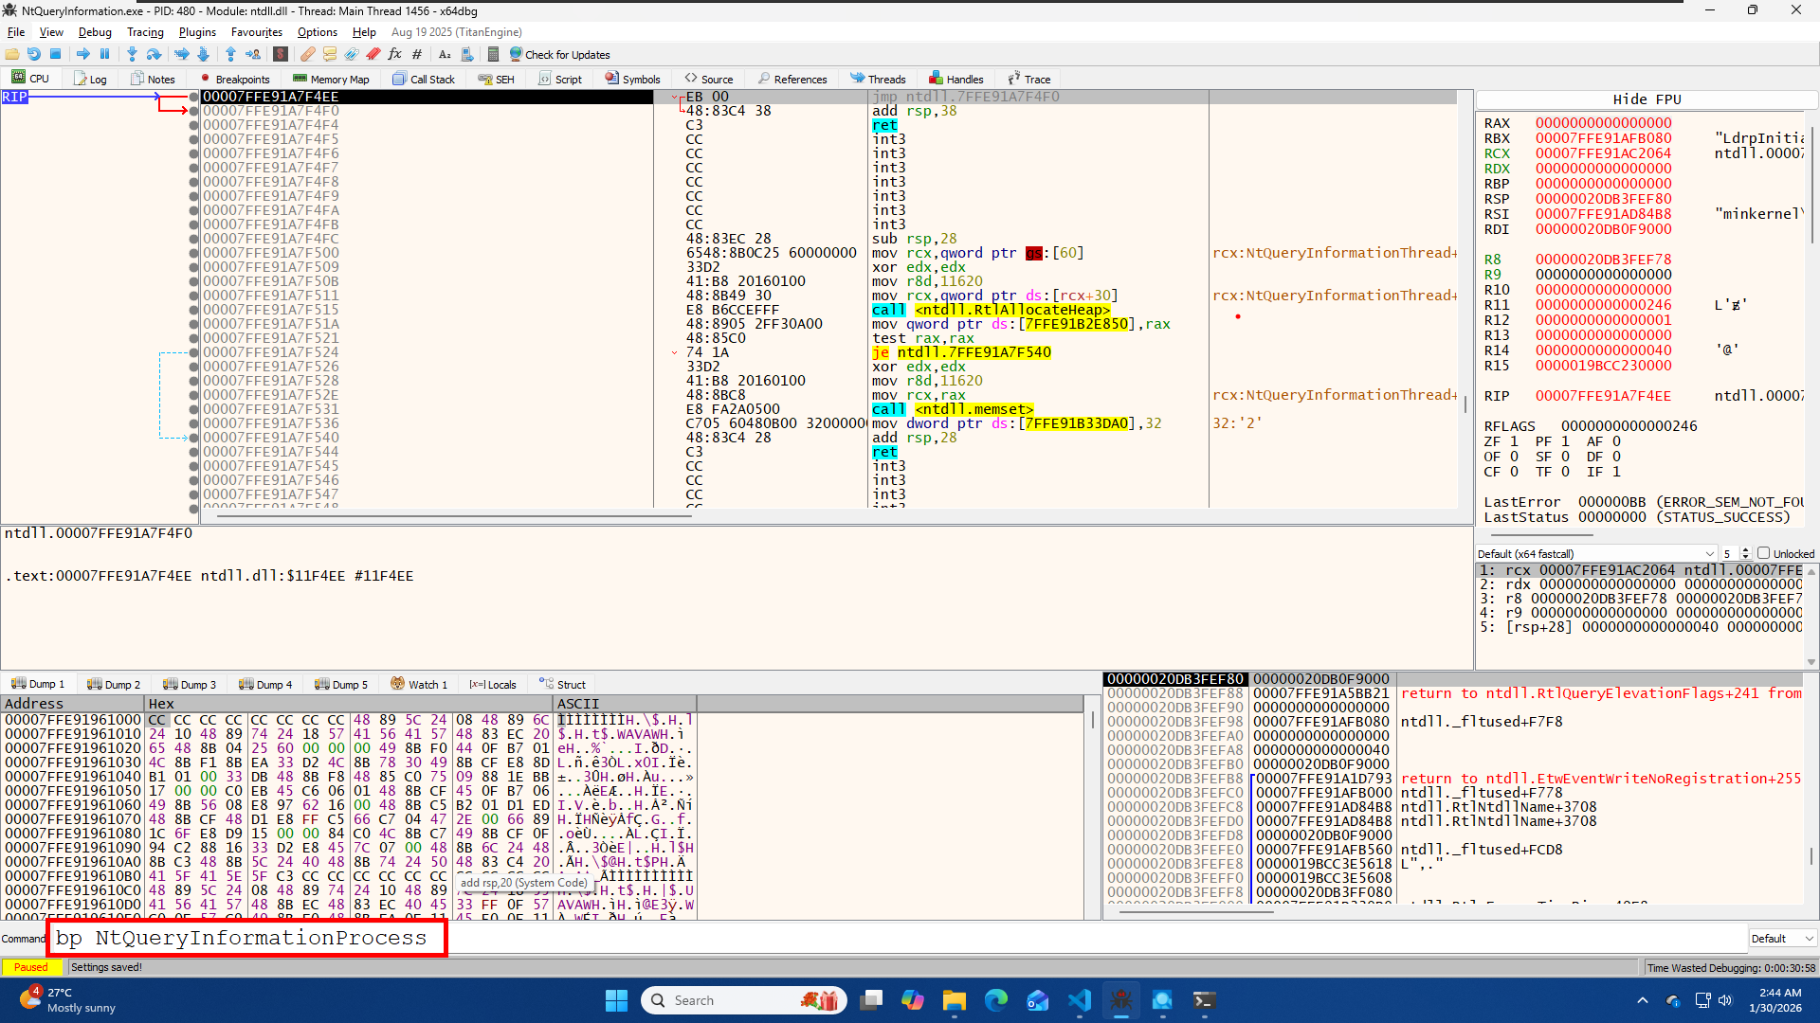The width and height of the screenshot is (1820, 1023).
Task: Click the Pause execution toolbar icon
Action: [x=104, y=54]
